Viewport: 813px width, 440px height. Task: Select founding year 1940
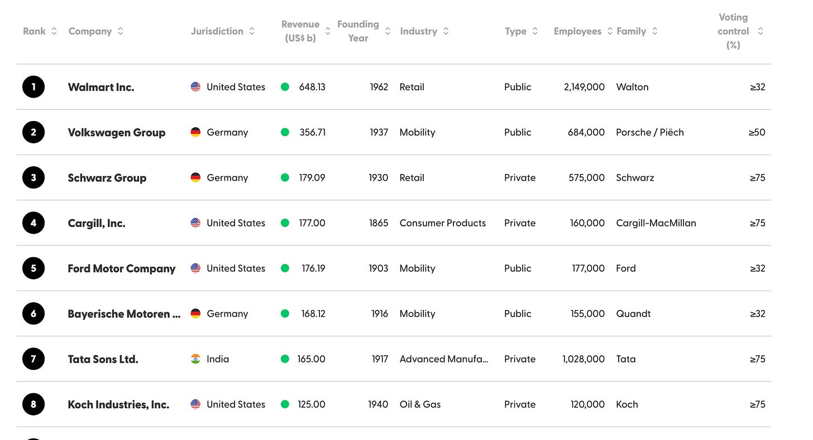[x=378, y=404]
